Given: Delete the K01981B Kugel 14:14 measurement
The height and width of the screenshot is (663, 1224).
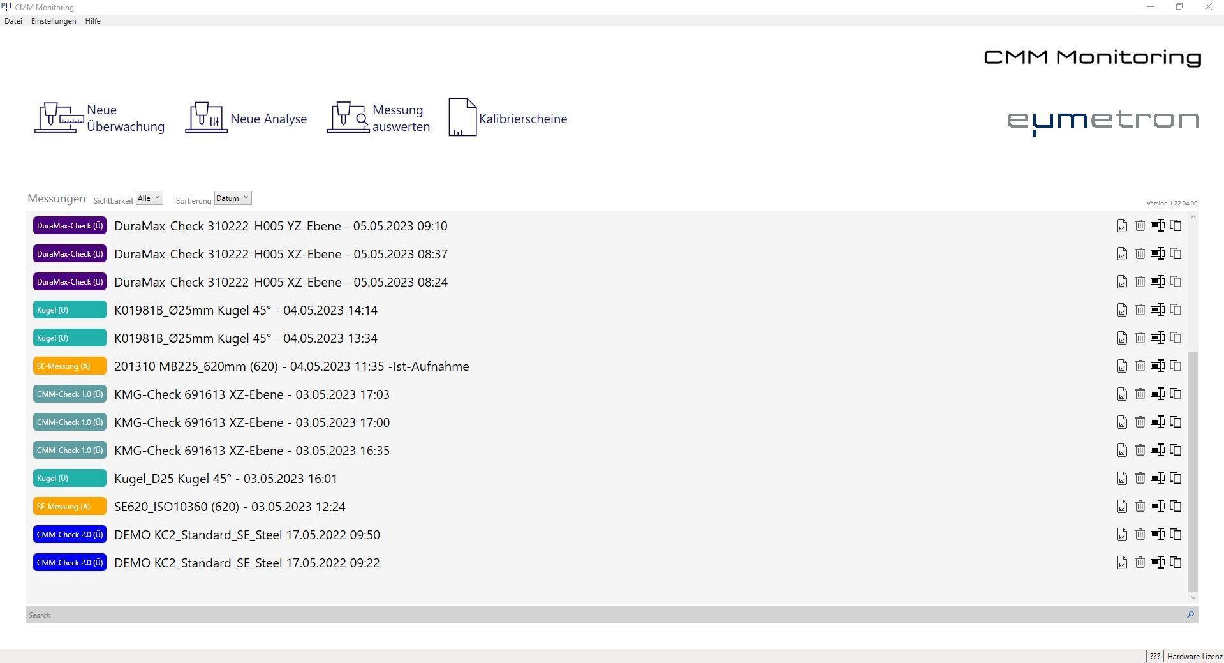Looking at the screenshot, I should point(1140,310).
